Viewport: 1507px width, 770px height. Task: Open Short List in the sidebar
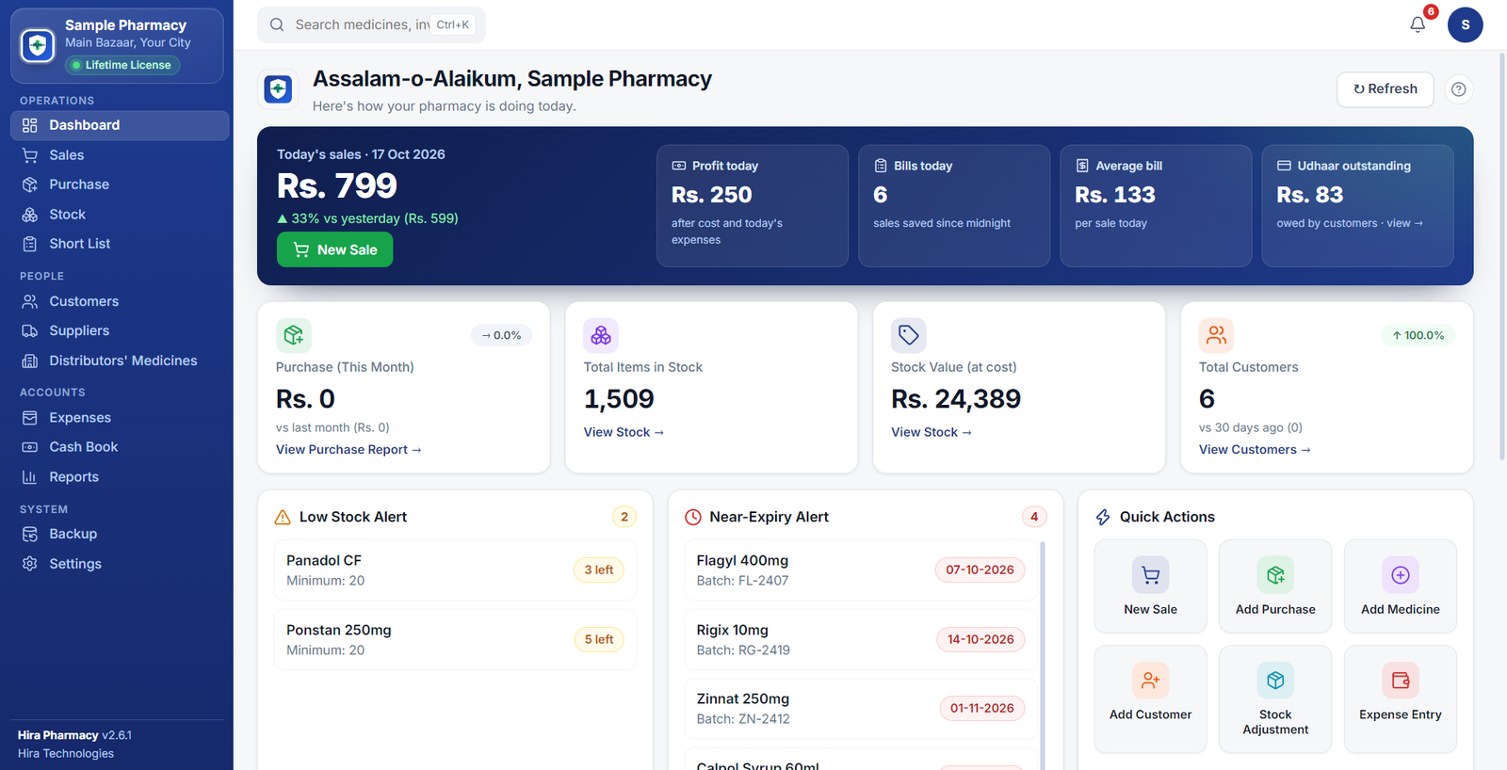click(120, 244)
